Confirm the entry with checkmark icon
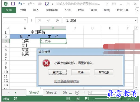Viewport: 140px width, 102px height. tap(48, 21)
